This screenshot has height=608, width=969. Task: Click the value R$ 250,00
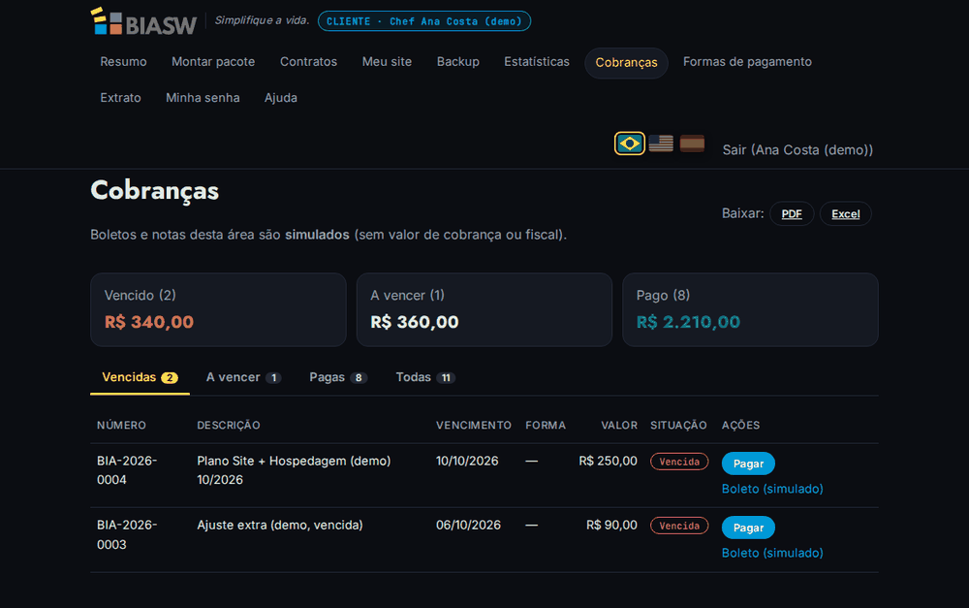609,461
